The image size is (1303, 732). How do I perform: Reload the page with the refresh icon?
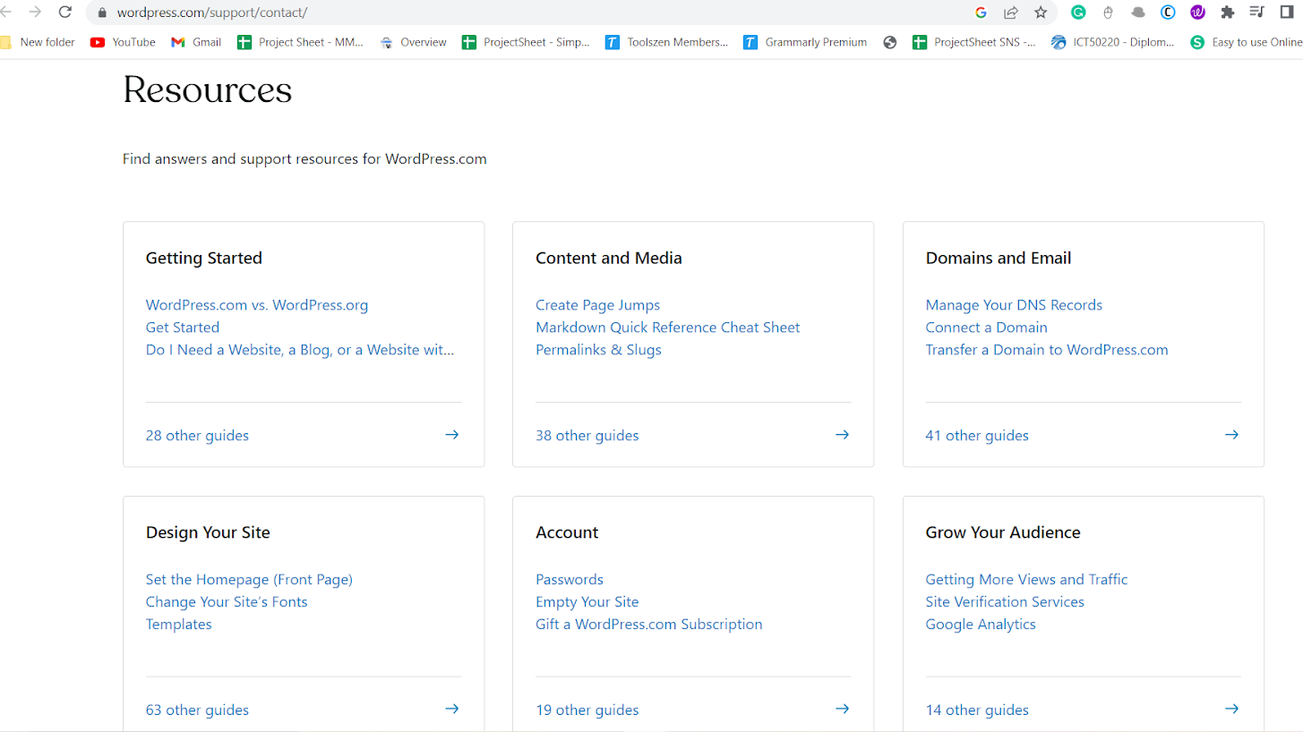point(64,13)
